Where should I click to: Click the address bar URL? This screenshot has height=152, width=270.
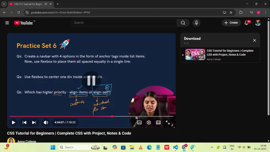[60, 12]
